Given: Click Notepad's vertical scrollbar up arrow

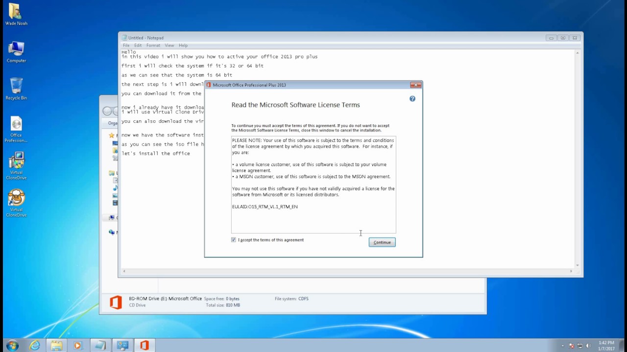Looking at the screenshot, I should (578, 53).
